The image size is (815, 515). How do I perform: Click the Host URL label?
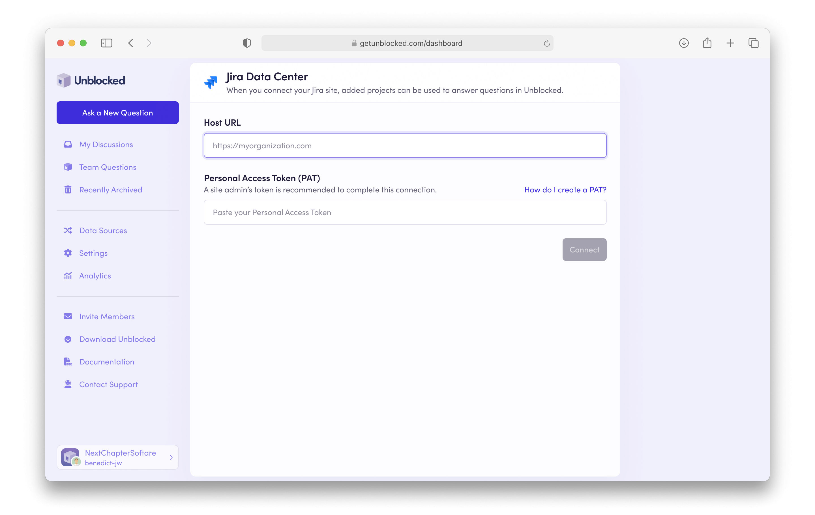[222, 123]
